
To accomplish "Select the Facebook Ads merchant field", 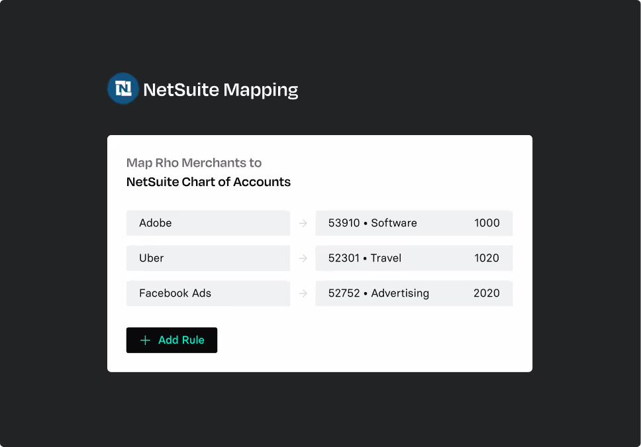I will pos(208,293).
